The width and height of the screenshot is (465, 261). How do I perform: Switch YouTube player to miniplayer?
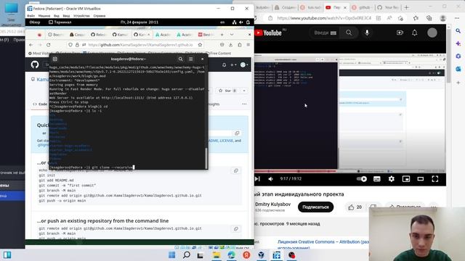point(406,179)
